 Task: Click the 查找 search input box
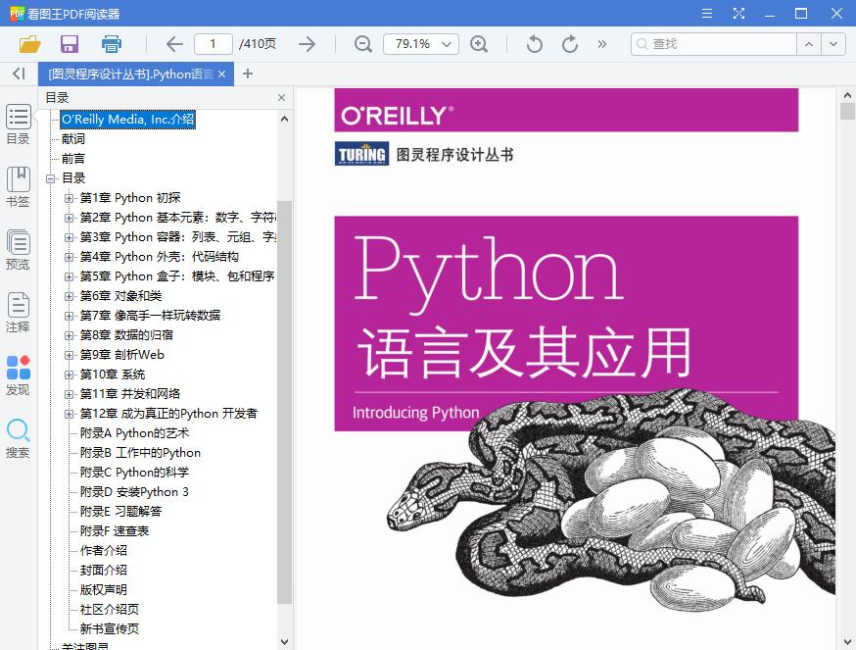714,44
